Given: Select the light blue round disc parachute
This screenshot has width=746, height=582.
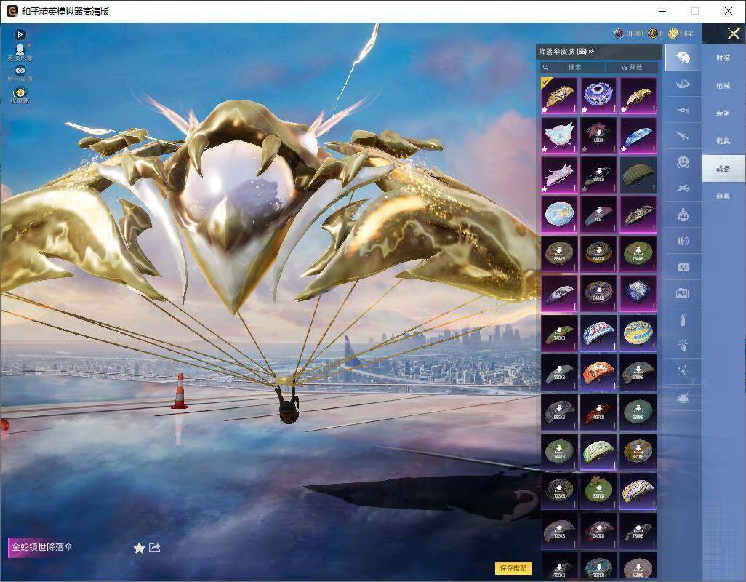Looking at the screenshot, I should click(559, 215).
